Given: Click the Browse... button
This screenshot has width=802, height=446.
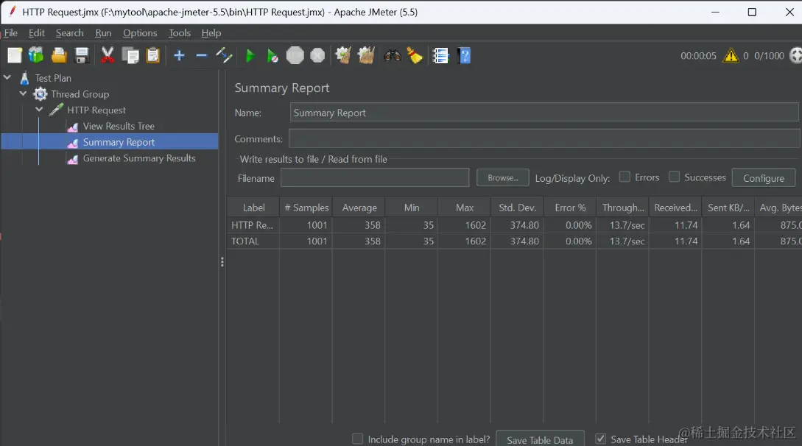Looking at the screenshot, I should coord(503,178).
